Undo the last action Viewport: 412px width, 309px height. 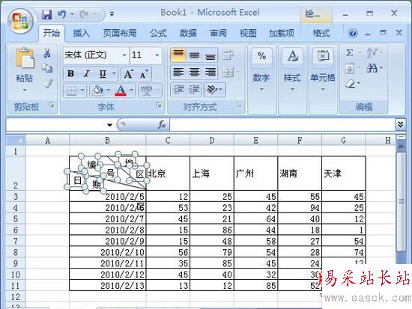coord(61,14)
